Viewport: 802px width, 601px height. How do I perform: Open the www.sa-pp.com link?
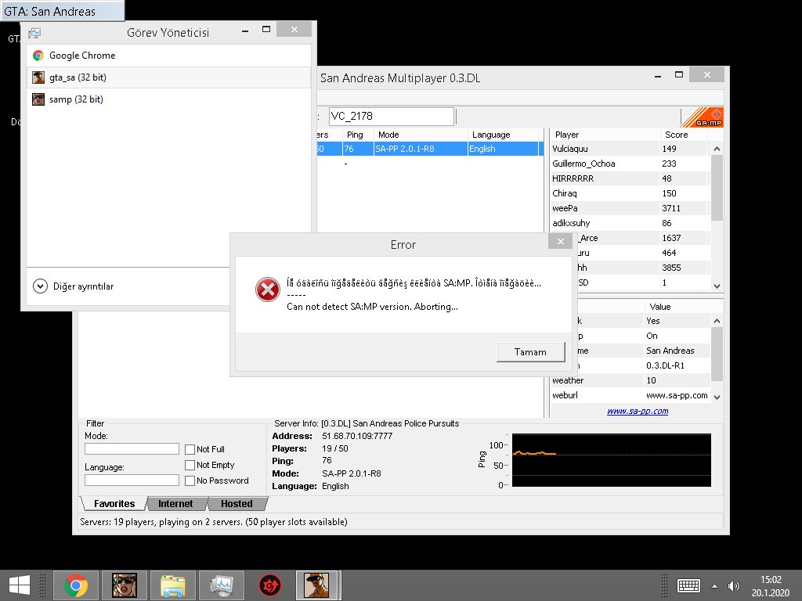(x=638, y=411)
